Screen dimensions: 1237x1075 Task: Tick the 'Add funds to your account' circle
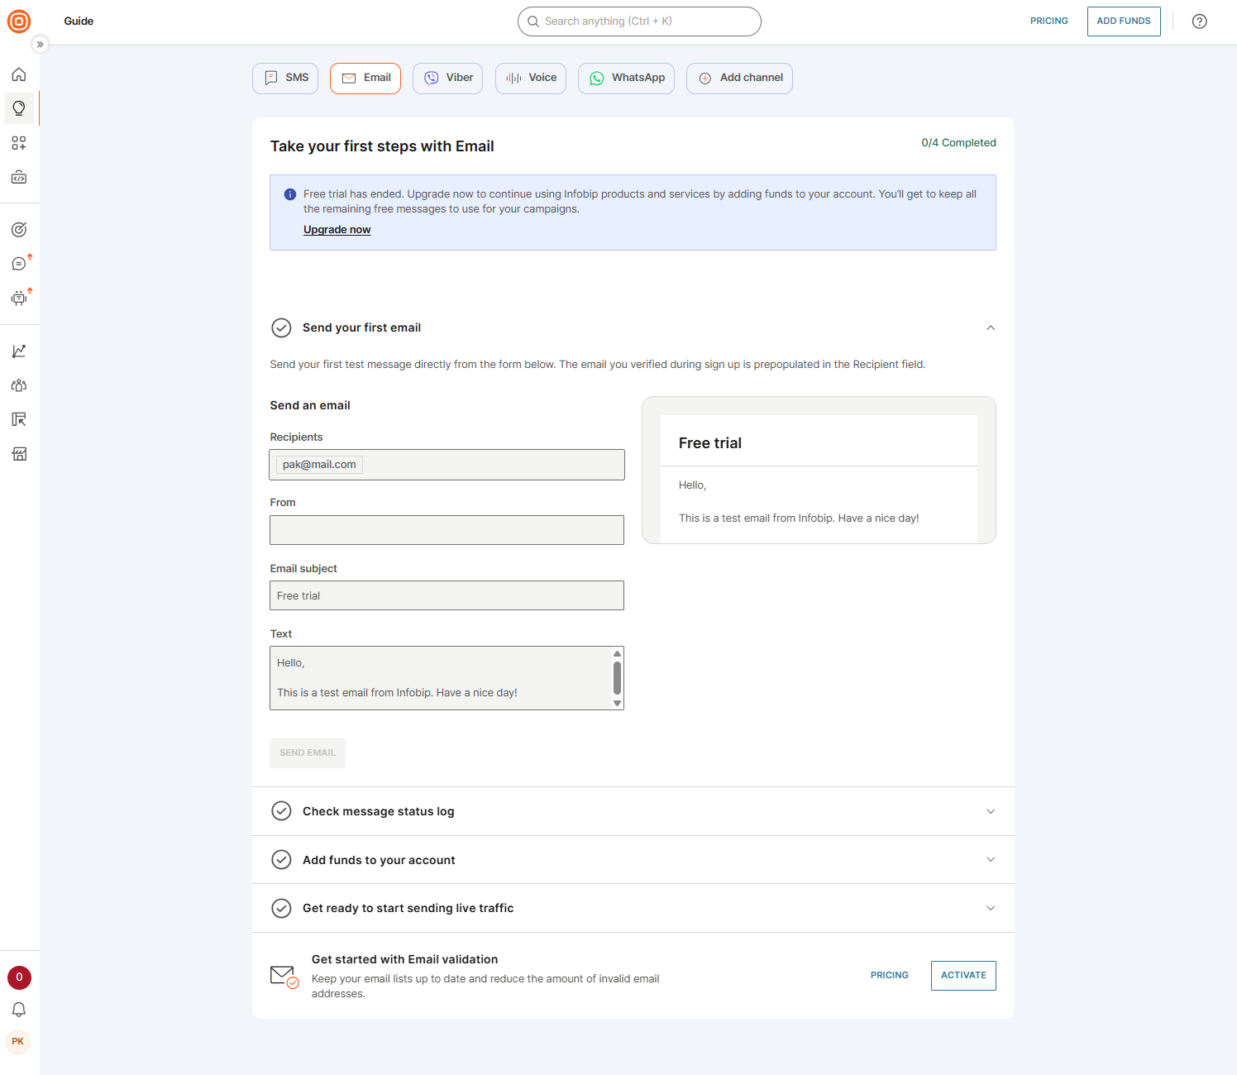(x=281, y=860)
